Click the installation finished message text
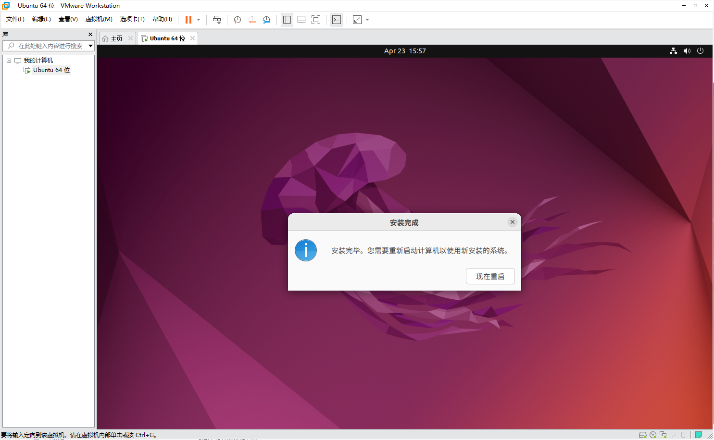The width and height of the screenshot is (714, 440). pos(420,251)
